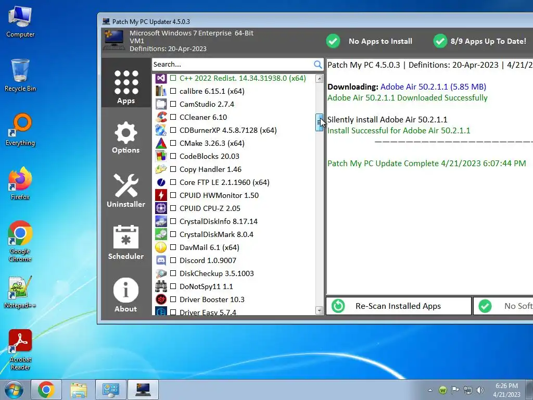Click the CCleaner app icon
The height and width of the screenshot is (400, 533).
tap(161, 117)
